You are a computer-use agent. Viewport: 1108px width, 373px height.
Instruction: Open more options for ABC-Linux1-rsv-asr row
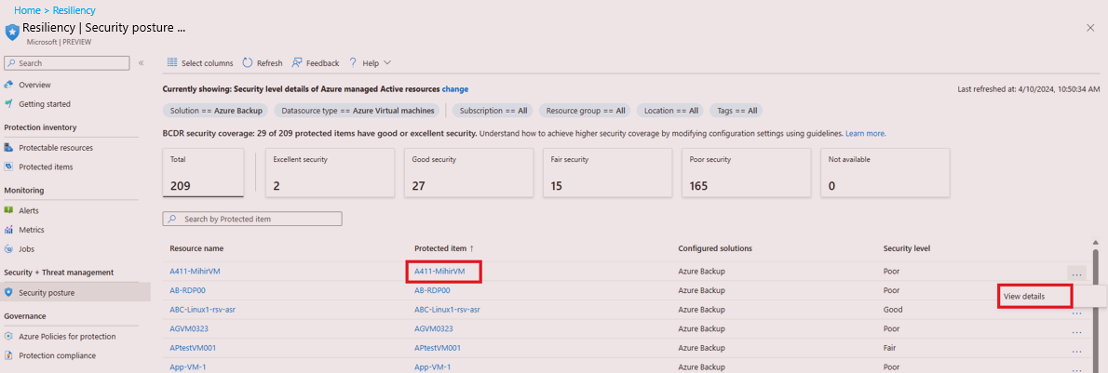1077,313
